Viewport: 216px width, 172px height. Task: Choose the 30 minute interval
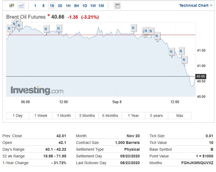(60, 6)
